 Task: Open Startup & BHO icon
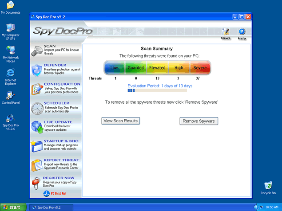point(37,146)
